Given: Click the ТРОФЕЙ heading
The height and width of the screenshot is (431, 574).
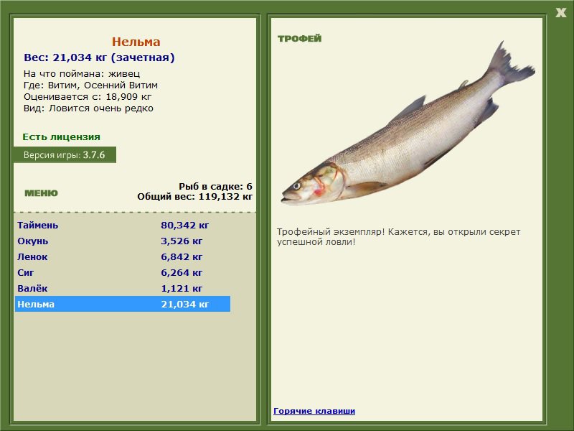Looking at the screenshot, I should click(299, 39).
